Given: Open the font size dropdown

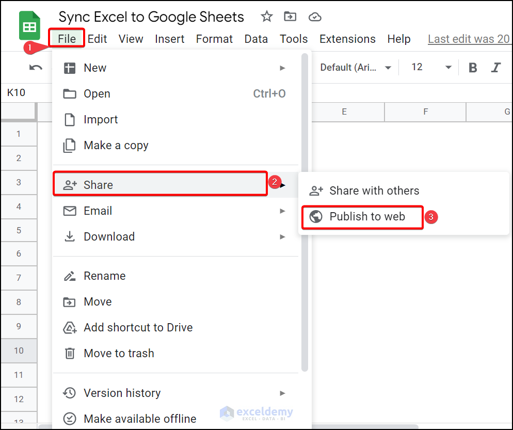Looking at the screenshot, I should click(x=431, y=68).
